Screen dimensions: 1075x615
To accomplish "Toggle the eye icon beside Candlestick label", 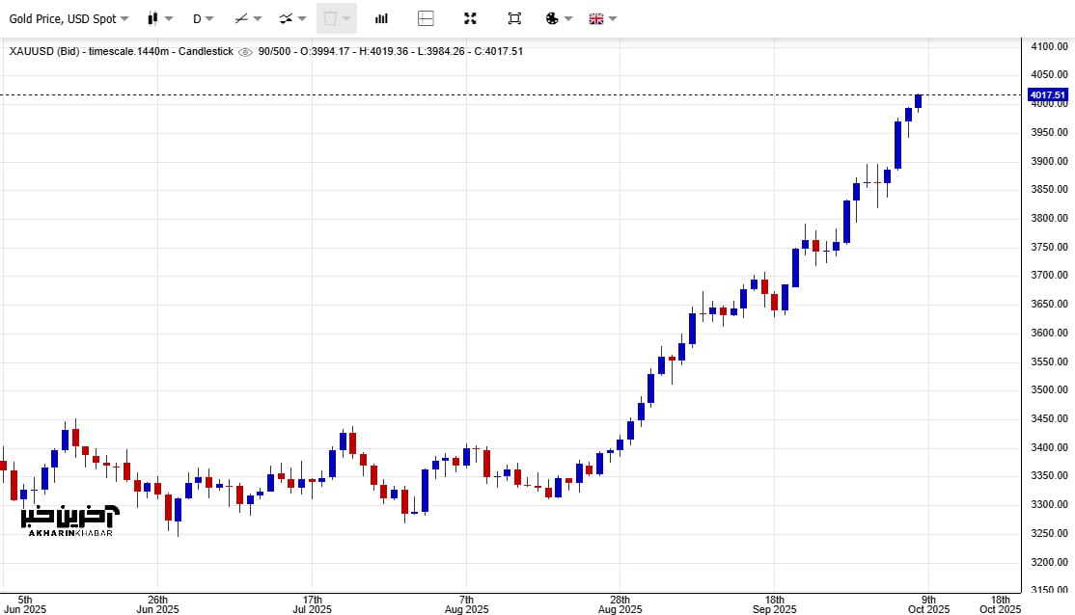I will (x=245, y=52).
